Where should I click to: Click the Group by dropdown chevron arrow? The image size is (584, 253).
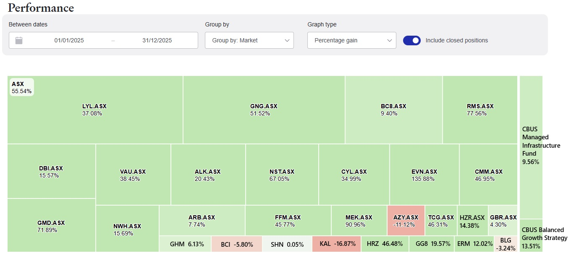coord(287,41)
